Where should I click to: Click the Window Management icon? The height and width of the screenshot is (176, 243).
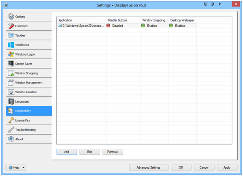tap(11, 83)
